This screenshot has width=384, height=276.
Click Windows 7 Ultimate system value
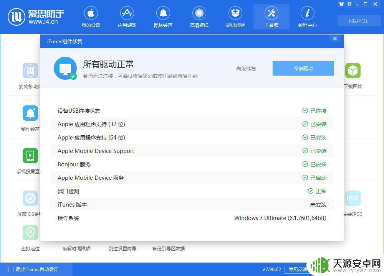(x=280, y=218)
